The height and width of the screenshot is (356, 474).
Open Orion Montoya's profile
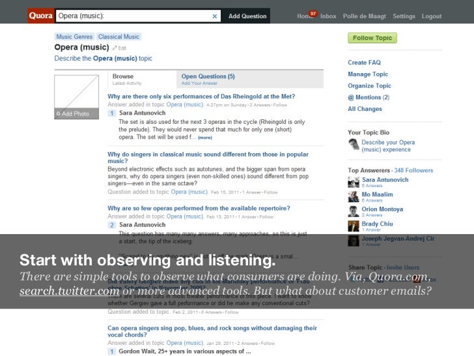(x=382, y=209)
